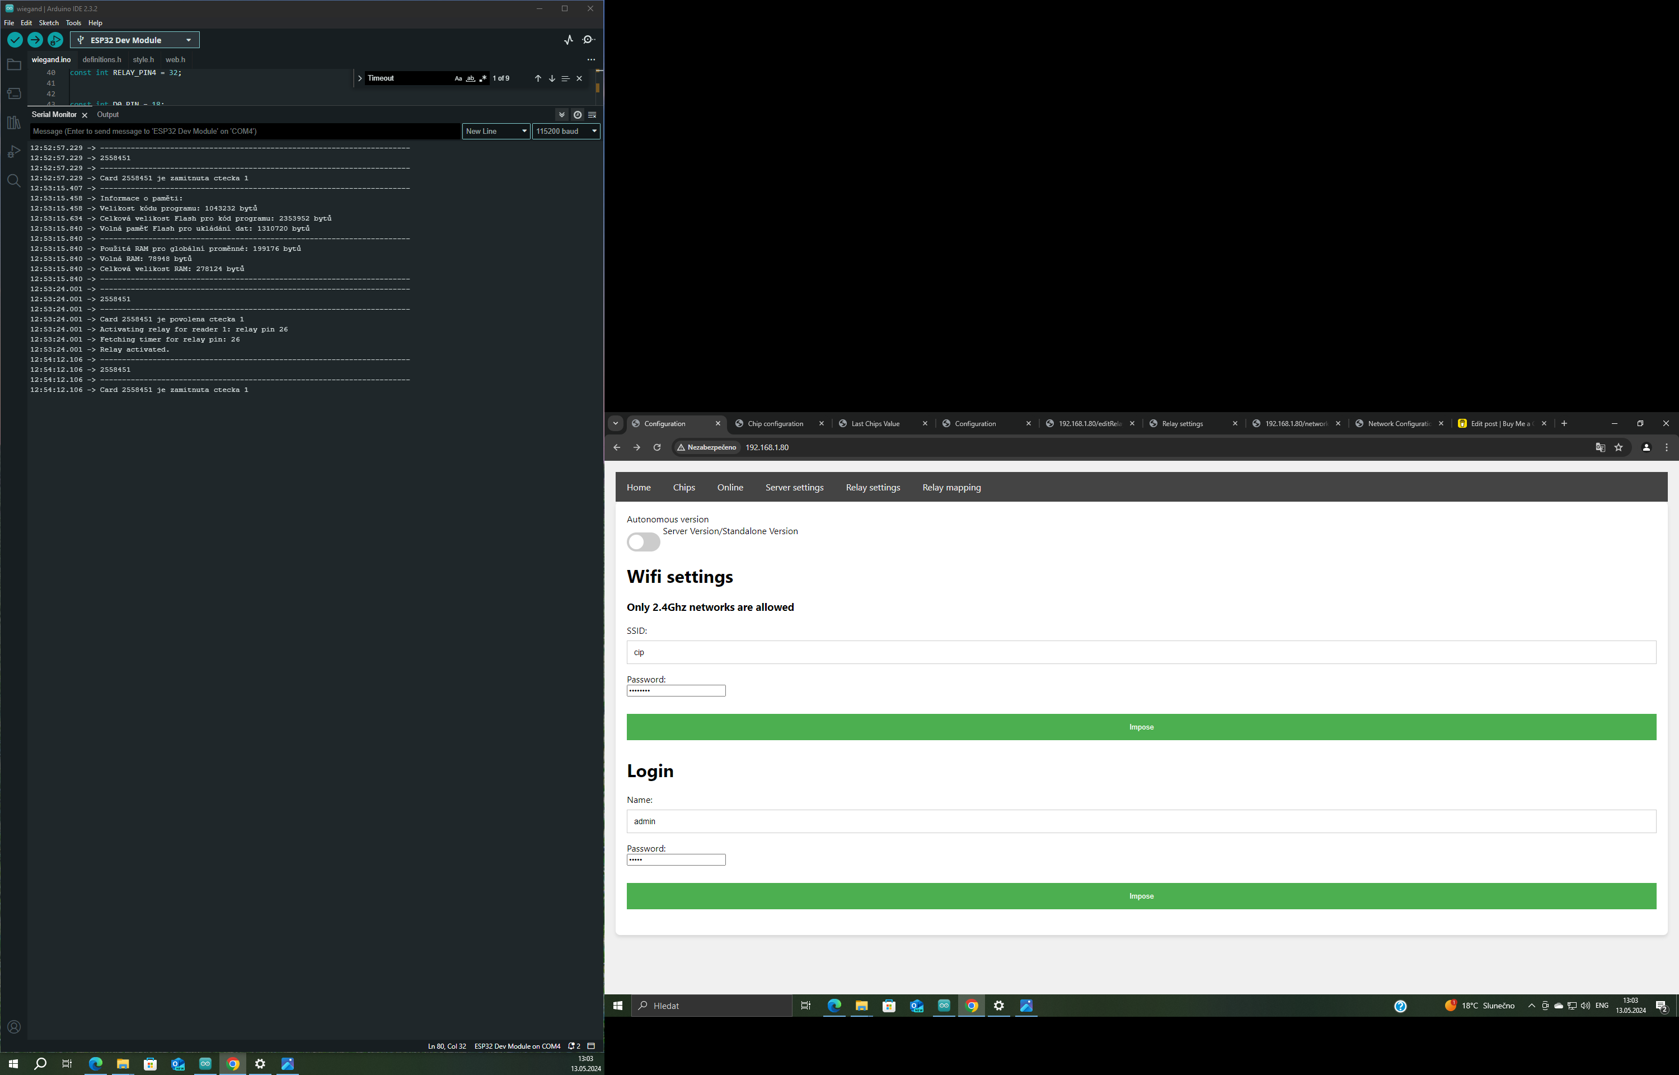Click the Nezabezpečeno security chip

(707, 447)
